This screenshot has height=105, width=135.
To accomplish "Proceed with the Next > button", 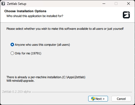I will [98, 99].
